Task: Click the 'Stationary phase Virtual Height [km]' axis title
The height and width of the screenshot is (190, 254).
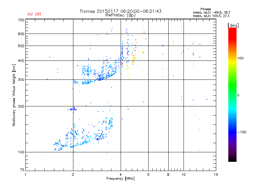Action: [x=14, y=95]
